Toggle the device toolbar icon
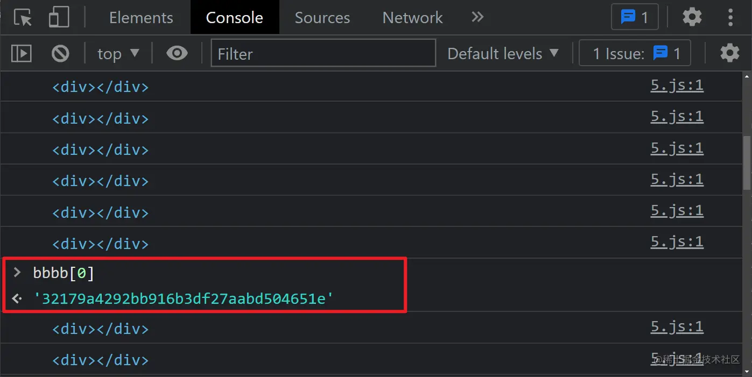 pos(58,18)
